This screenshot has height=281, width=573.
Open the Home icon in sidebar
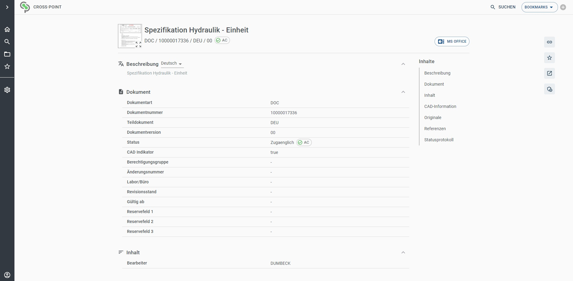(x=7, y=29)
